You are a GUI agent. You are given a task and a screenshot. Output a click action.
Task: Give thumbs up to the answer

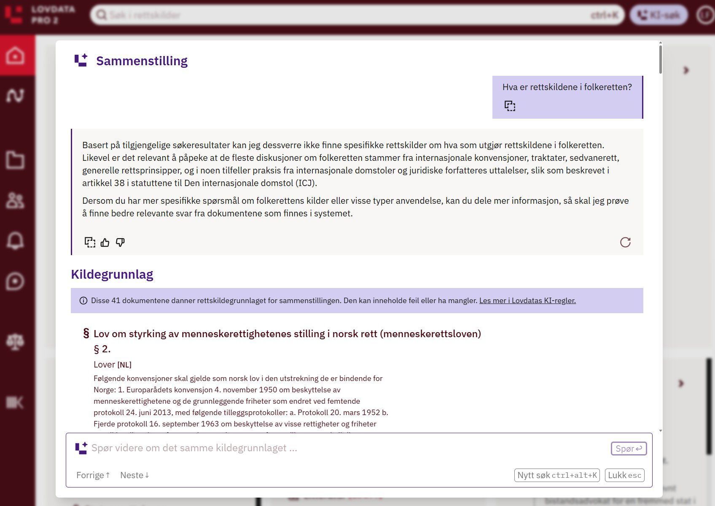pos(105,242)
